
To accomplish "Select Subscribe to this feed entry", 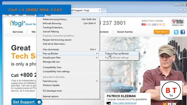I will [x=68, y=77].
